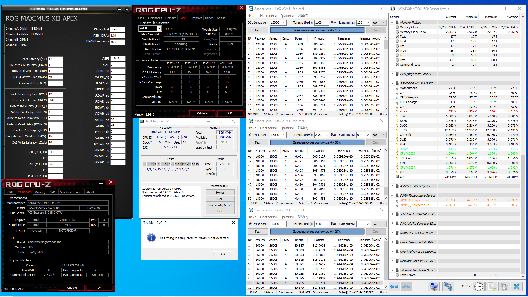
Task: Click HWiNFO expand sensor columns arrows icon
Action: (394, 287)
